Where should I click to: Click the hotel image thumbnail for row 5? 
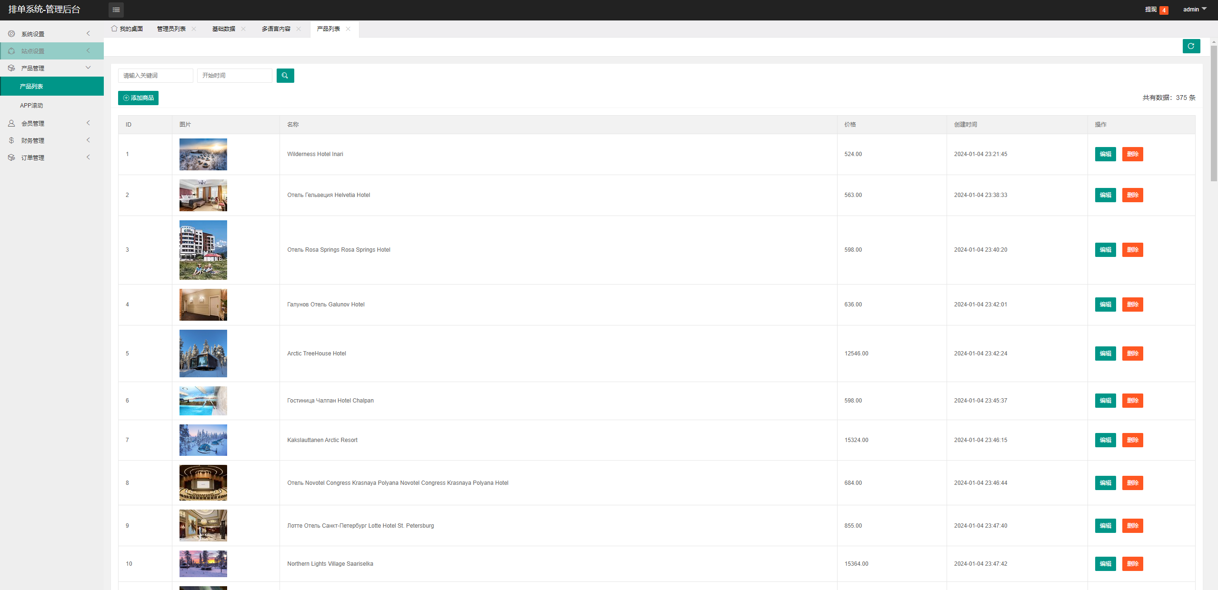[203, 353]
